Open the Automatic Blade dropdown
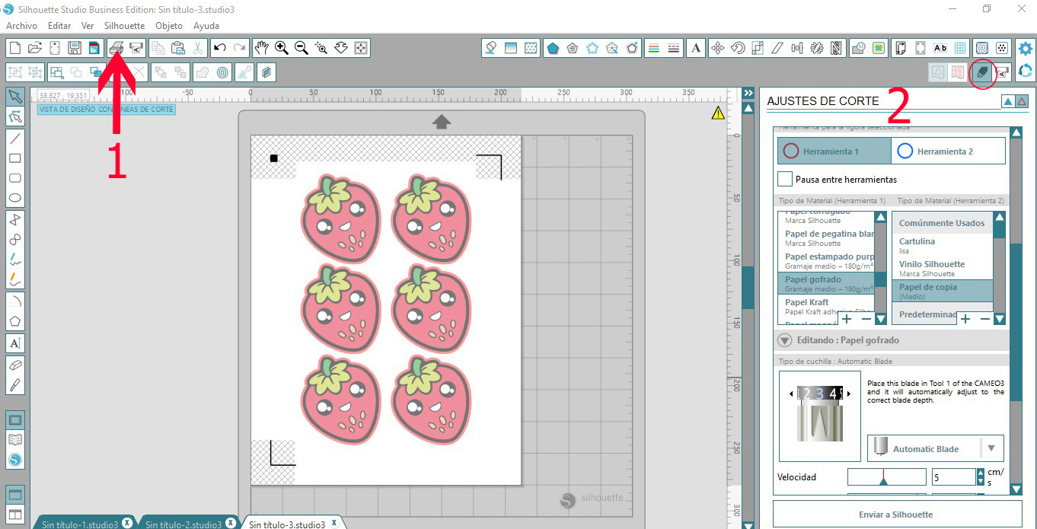 (x=936, y=448)
